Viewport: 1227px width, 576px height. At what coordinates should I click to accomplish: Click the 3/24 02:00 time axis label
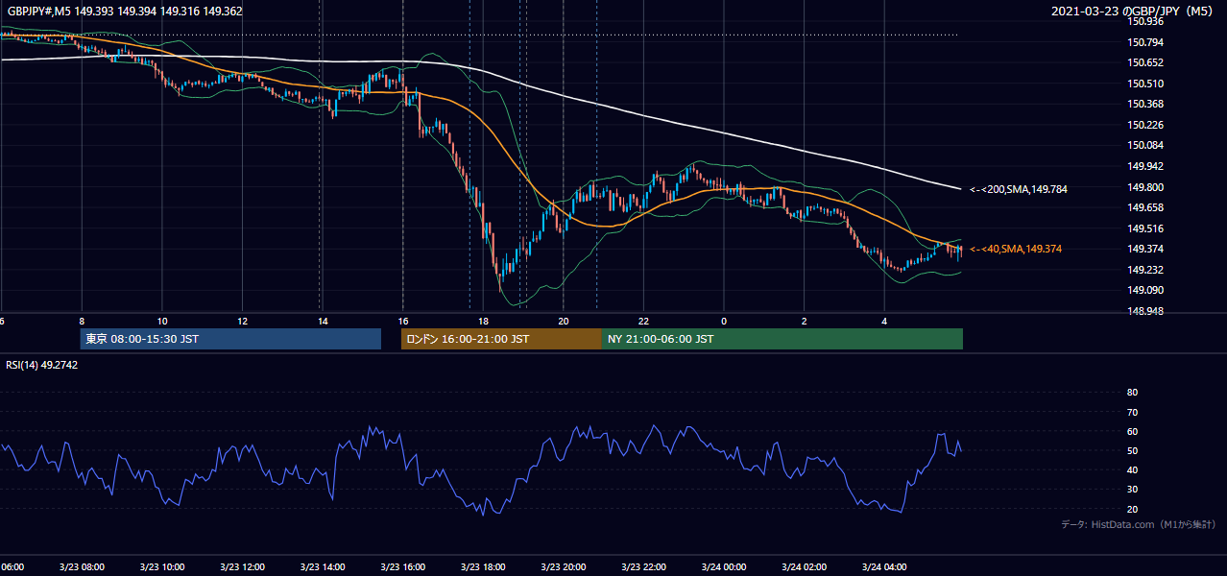point(804,567)
